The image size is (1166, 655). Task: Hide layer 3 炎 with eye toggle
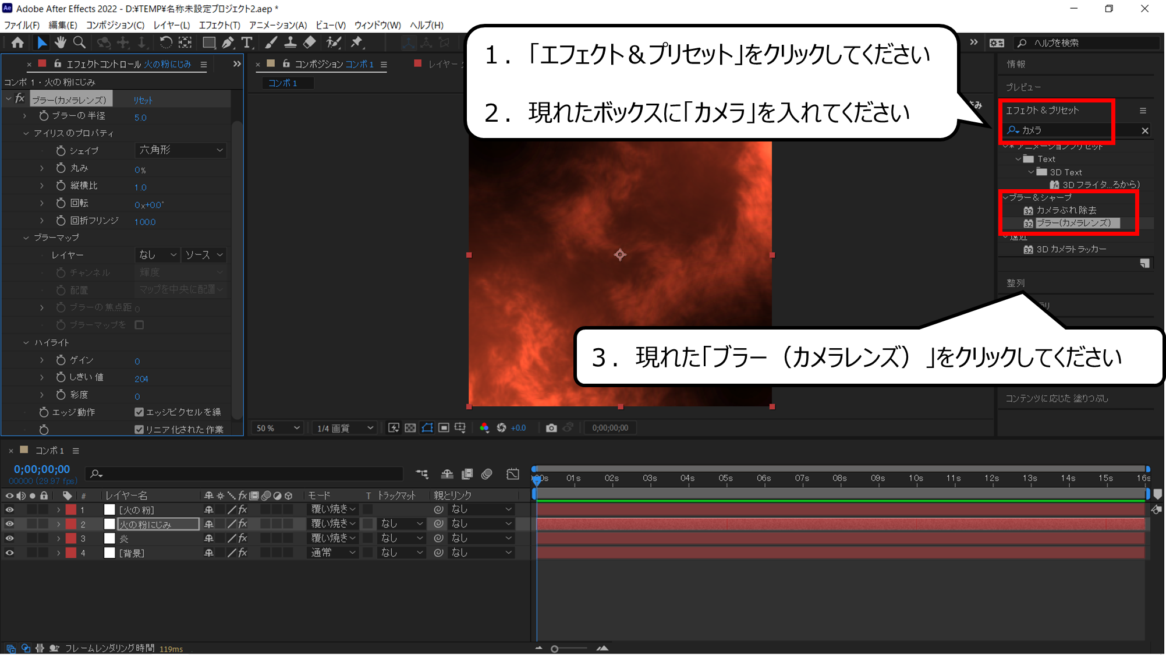9,539
